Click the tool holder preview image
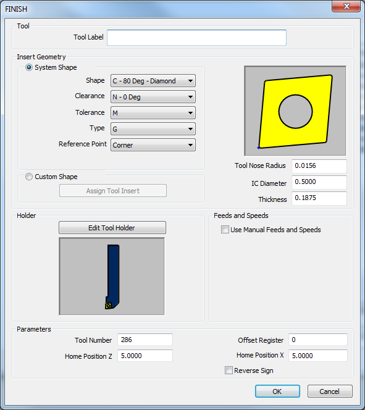 [x=112, y=276]
